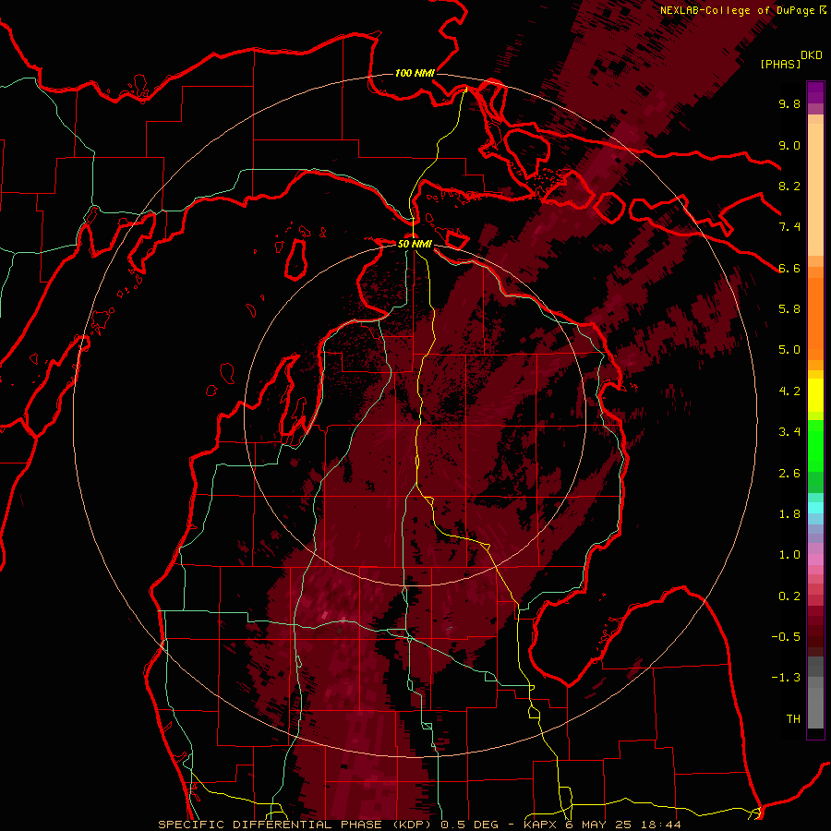Click the 0.2 legend value
831x831 pixels.
click(789, 596)
